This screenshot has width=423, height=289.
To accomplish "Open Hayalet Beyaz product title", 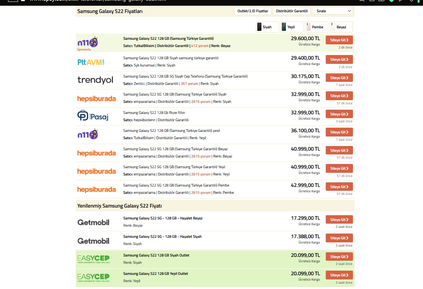I will coord(163,218).
